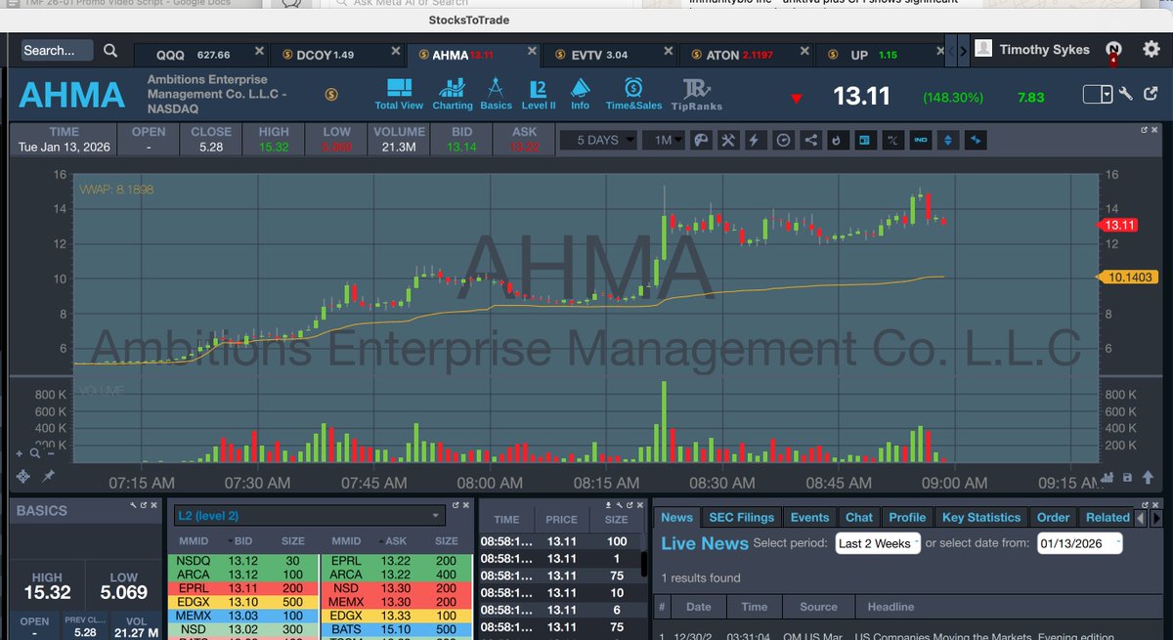Click the red triangle next to AHMA price
Image resolution: width=1173 pixels, height=640 pixels.
(797, 98)
